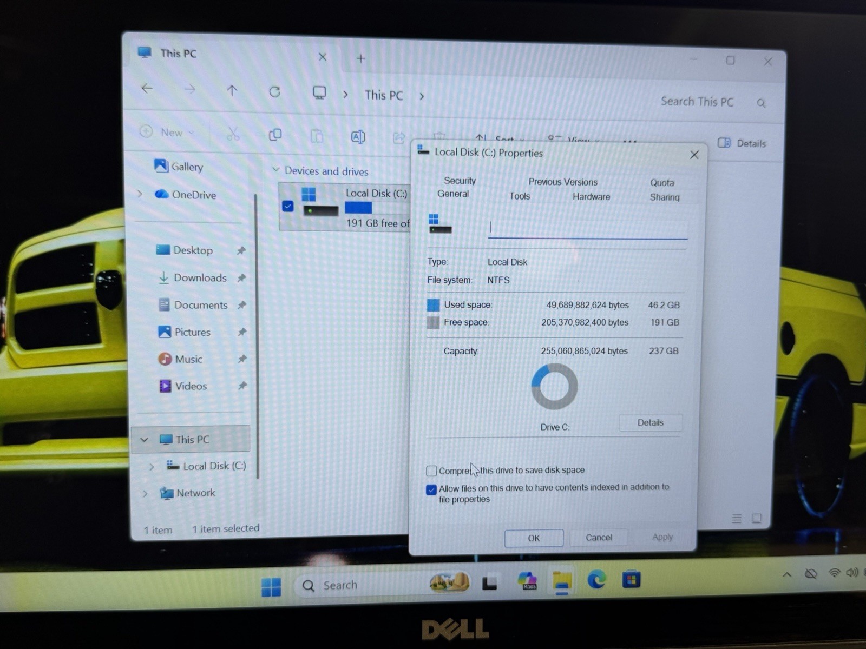This screenshot has height=649, width=866.
Task: Click the Drive C usage donut chart
Action: tap(554, 386)
